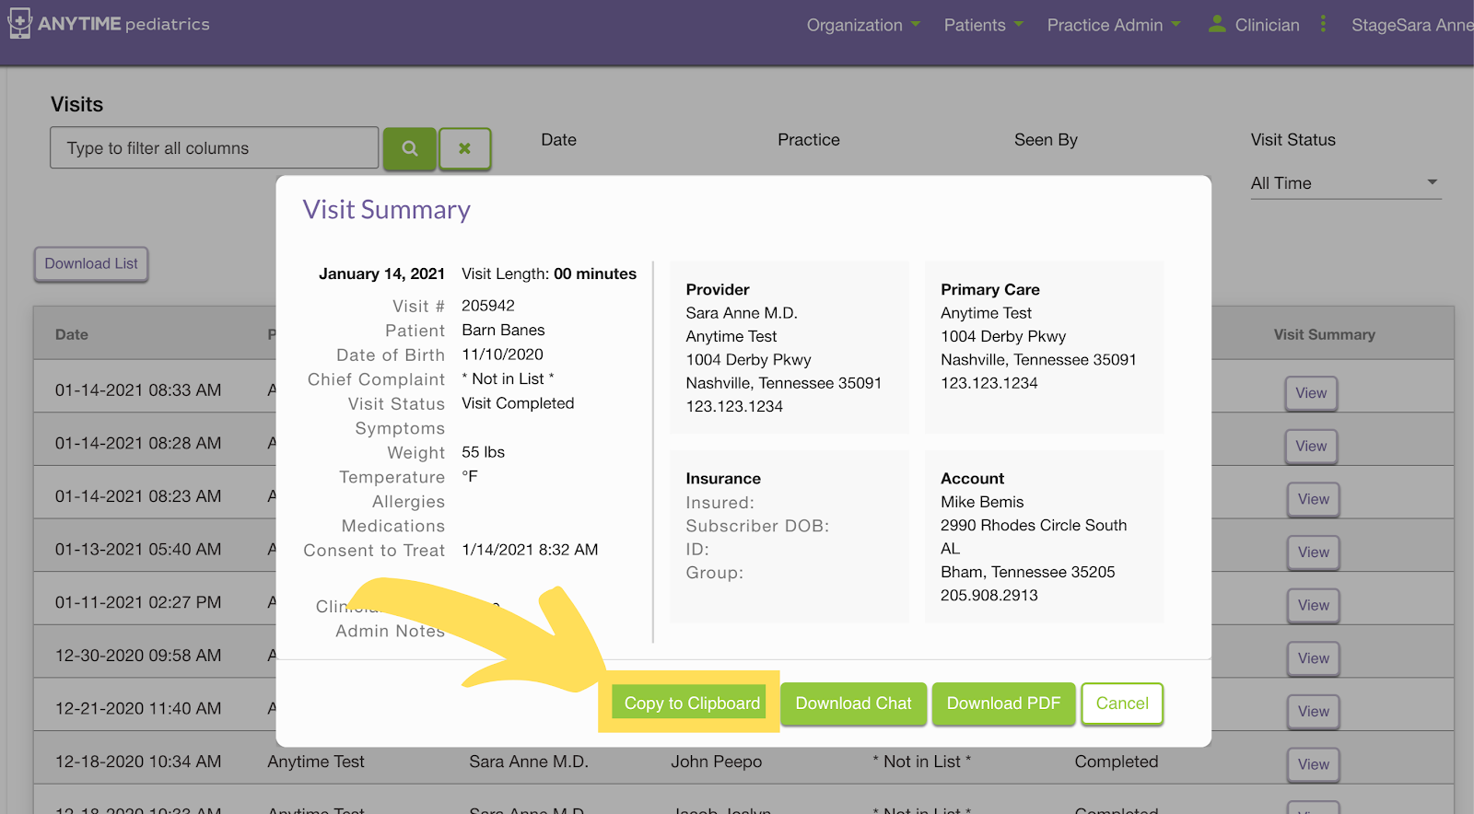Click patient name Barn Banes
This screenshot has height=814, width=1474.
pyautogui.click(x=503, y=331)
